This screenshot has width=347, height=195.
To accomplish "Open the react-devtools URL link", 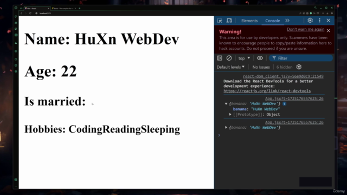I will 267,91.
